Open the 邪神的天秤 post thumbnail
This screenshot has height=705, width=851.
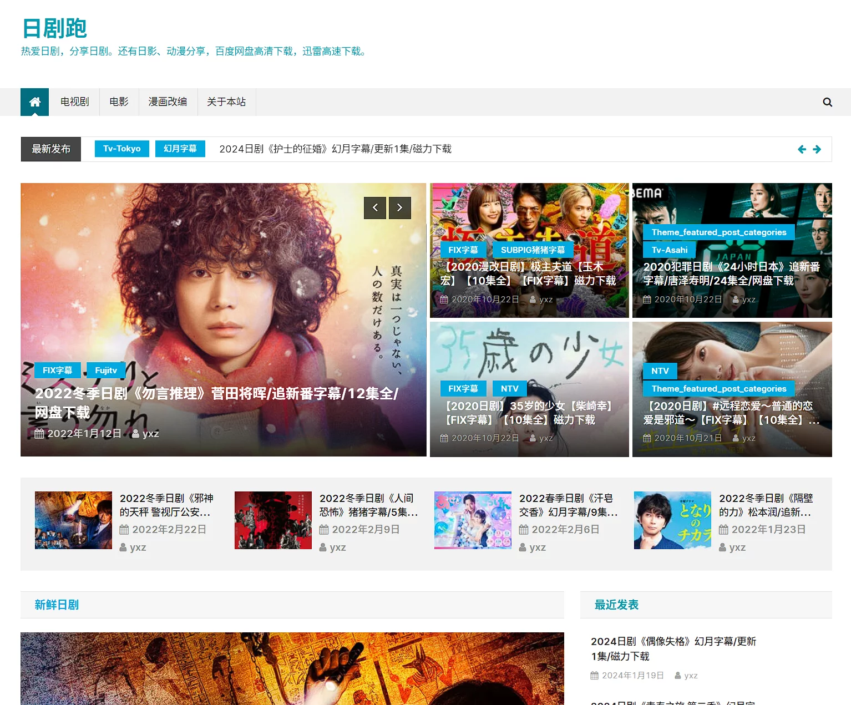73,520
